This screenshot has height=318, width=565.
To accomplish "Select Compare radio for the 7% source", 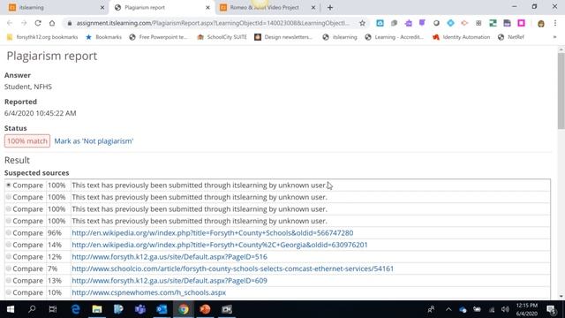I will 8,269.
